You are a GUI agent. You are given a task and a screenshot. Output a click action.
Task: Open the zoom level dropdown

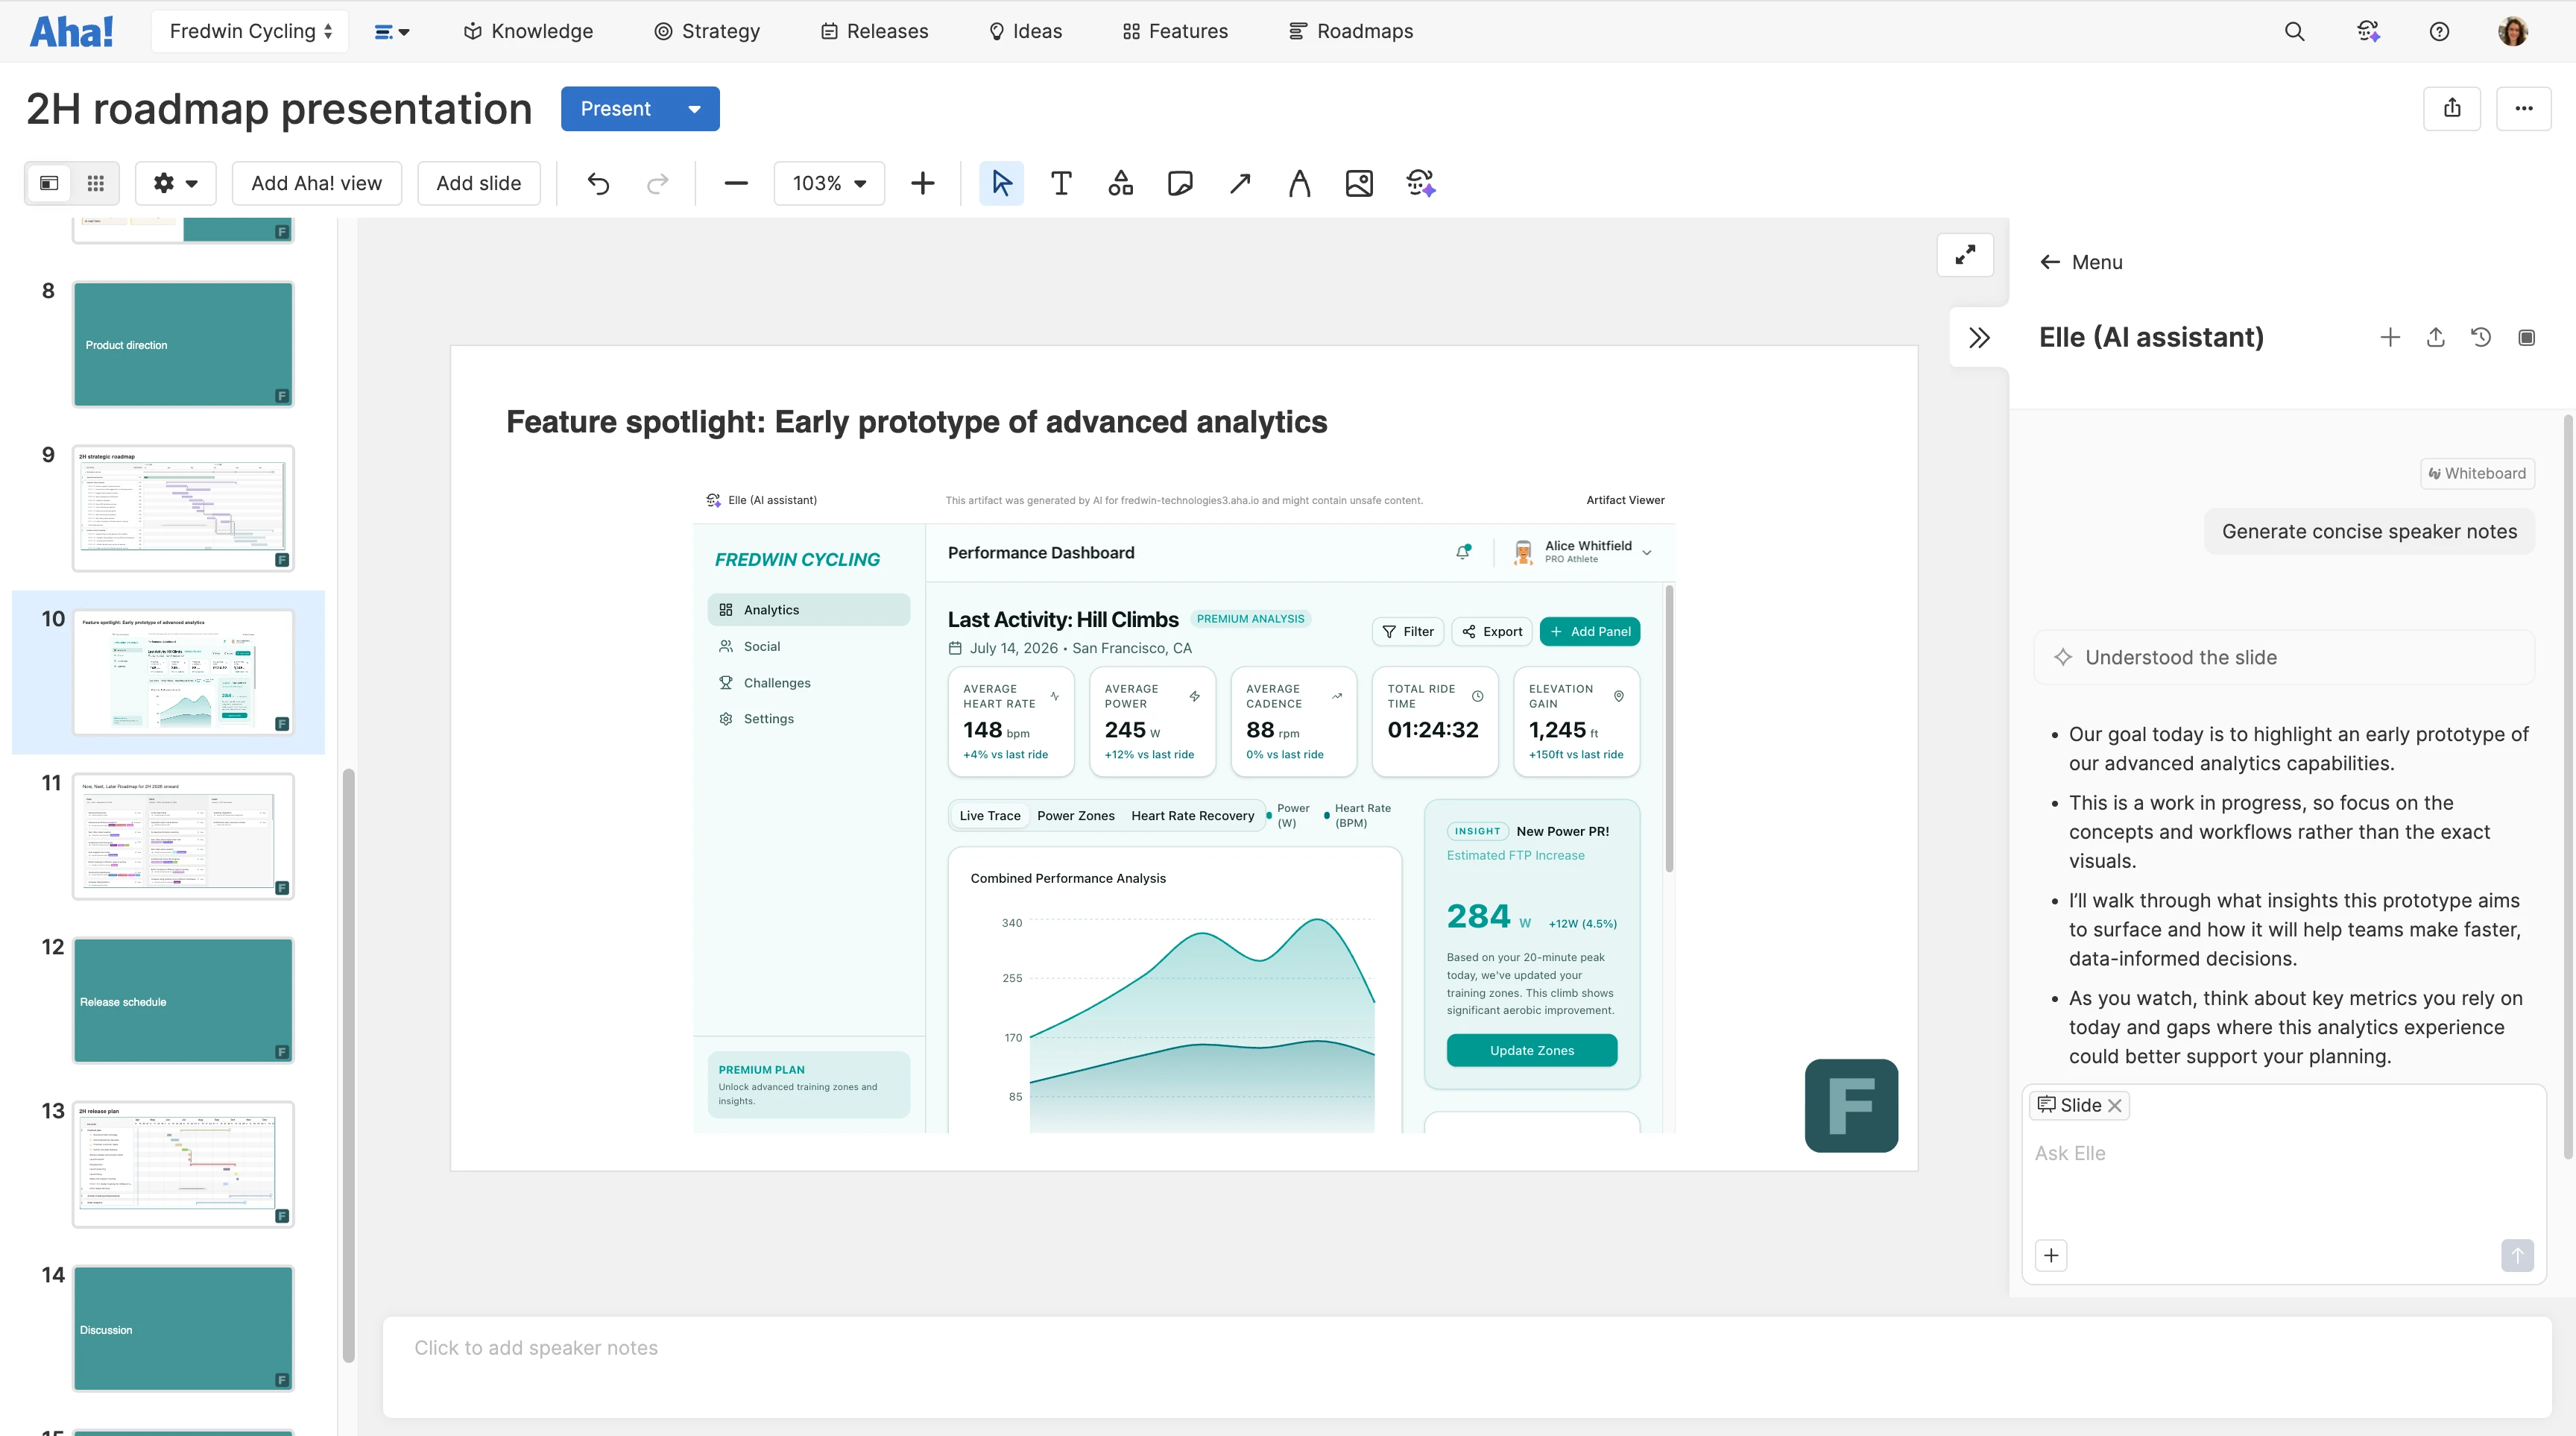pos(828,183)
